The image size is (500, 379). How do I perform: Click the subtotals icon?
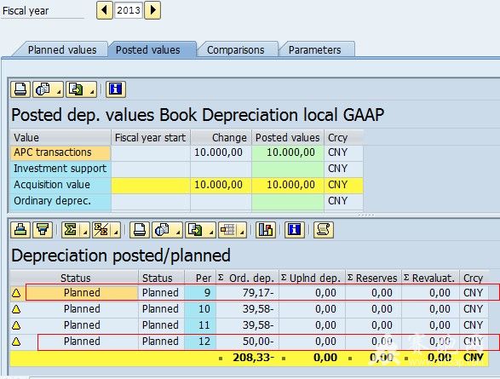click(101, 230)
